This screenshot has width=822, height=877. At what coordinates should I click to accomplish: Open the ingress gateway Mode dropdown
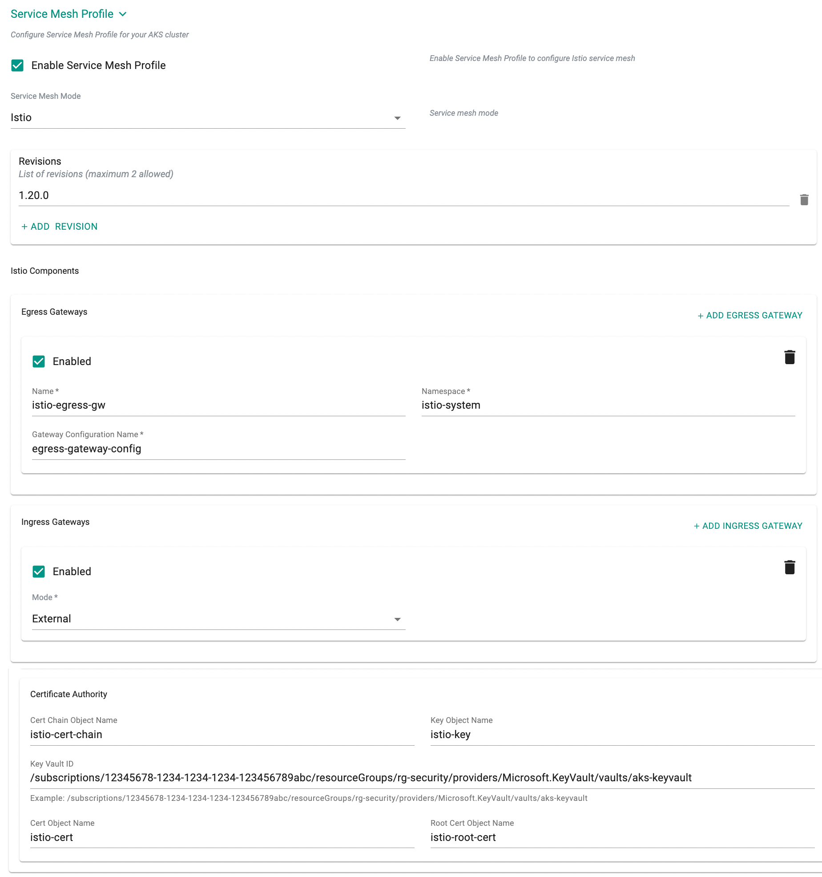pyautogui.click(x=218, y=619)
